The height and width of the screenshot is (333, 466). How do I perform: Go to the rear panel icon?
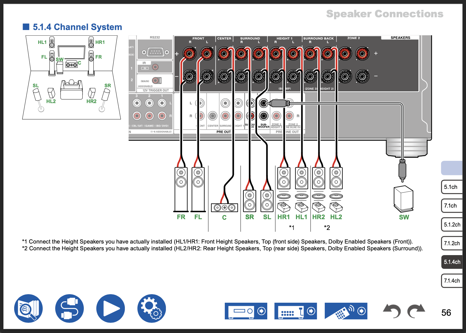pyautogui.click(x=295, y=311)
